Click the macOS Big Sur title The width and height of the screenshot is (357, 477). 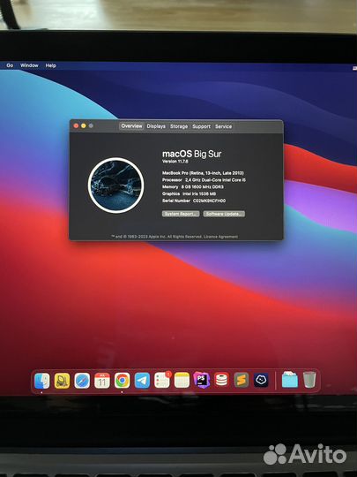[192, 154]
